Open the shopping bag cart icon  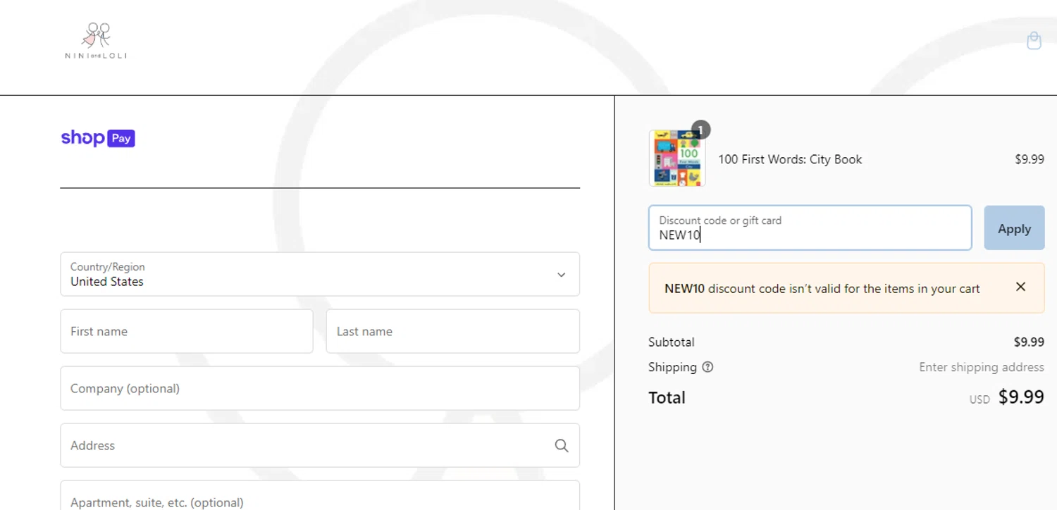(1034, 41)
